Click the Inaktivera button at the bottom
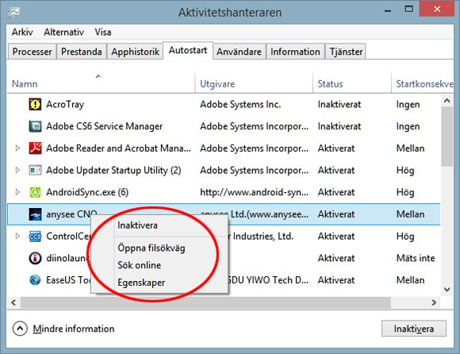The height and width of the screenshot is (354, 460). 414,329
